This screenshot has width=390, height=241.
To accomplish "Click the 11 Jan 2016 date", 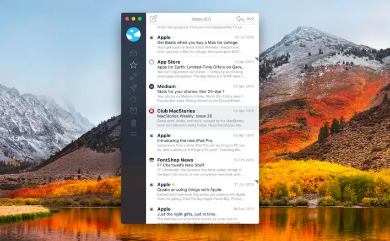I will coord(244,184).
